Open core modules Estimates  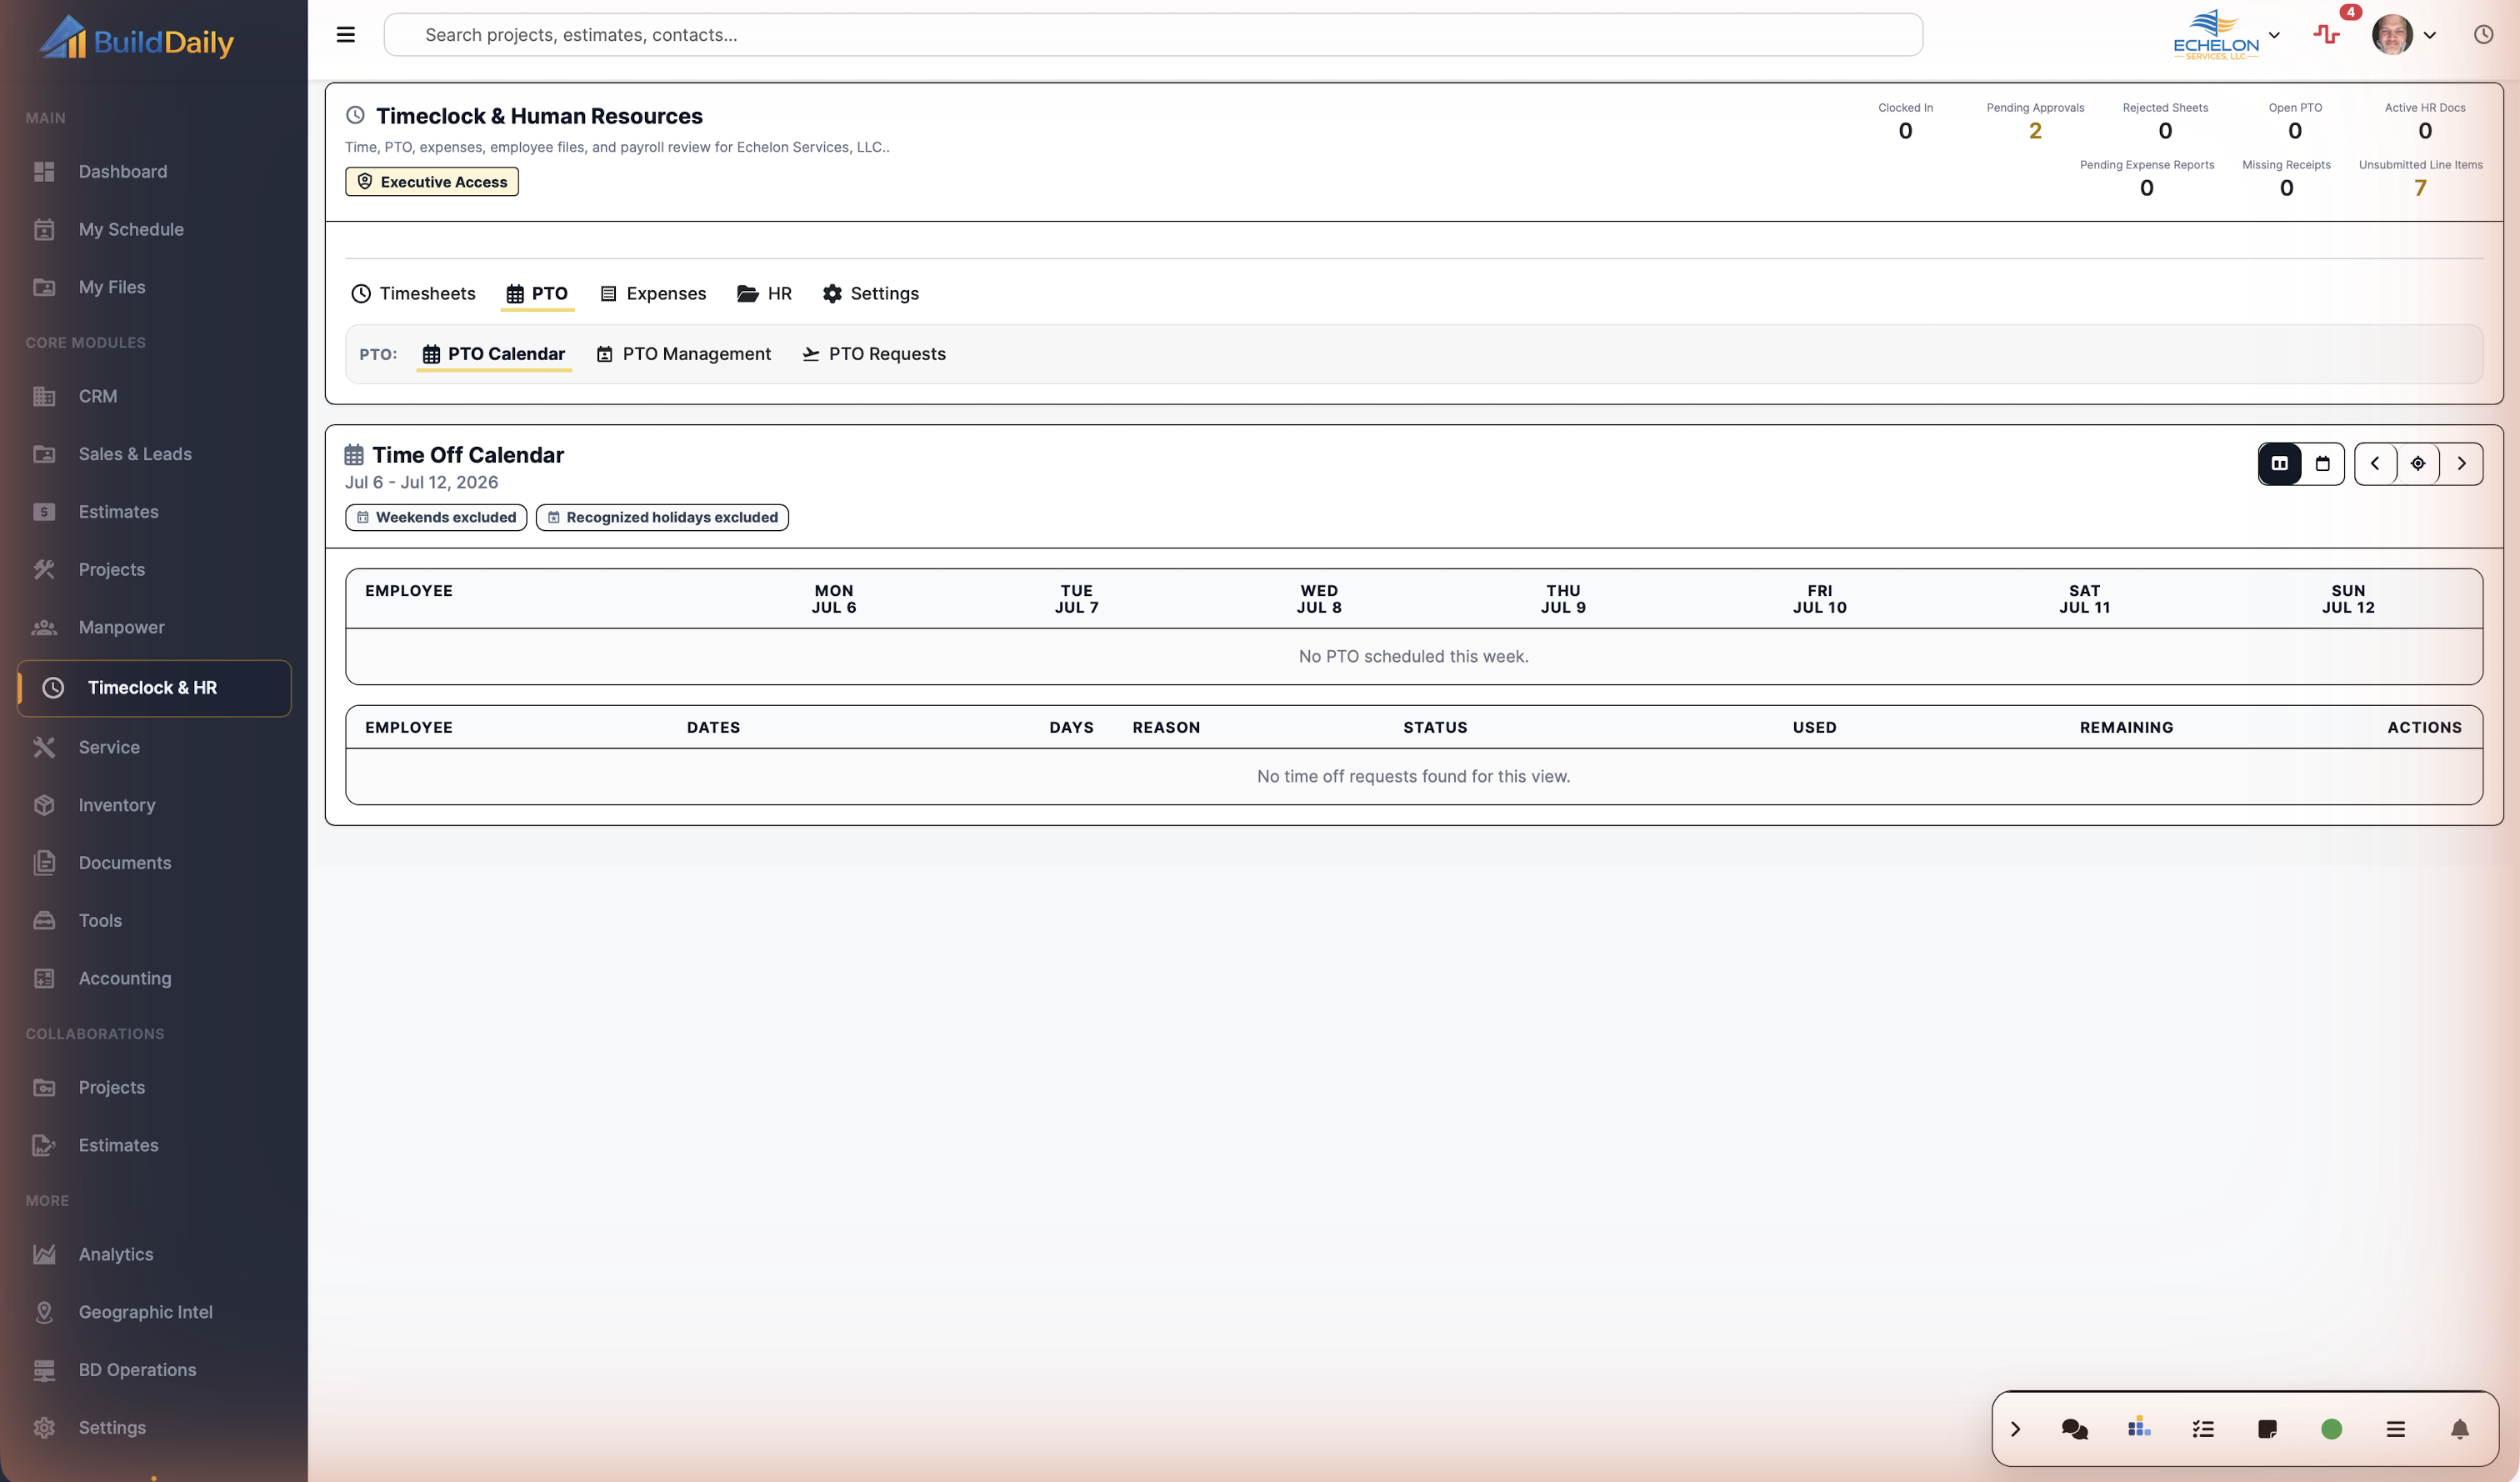point(154,512)
